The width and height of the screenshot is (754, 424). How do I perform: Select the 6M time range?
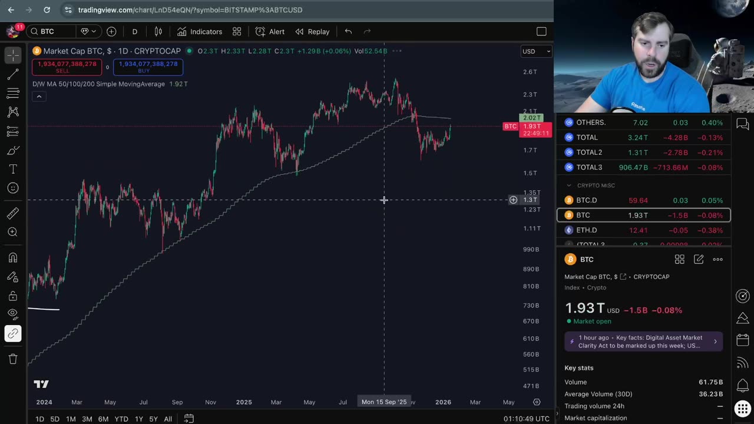(103, 419)
